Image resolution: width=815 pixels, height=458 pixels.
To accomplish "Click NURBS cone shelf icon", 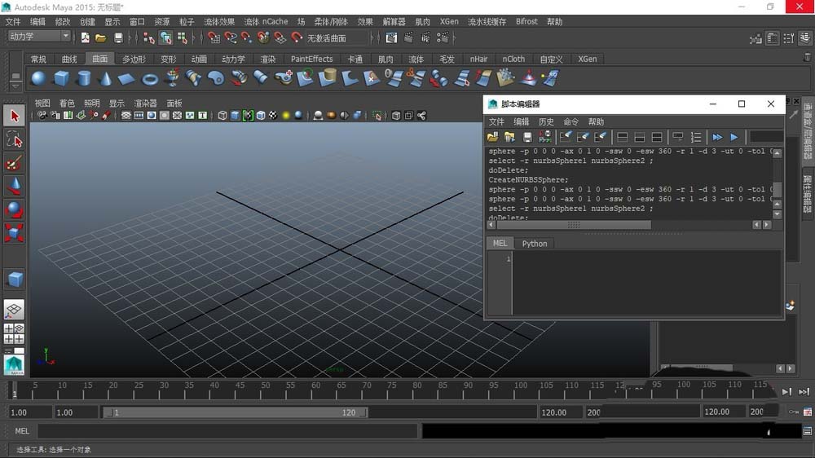I will 105,78.
